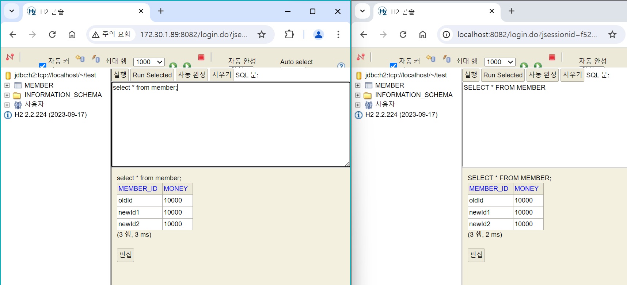Open the 최대 행 1000 dropdown in the right window

(500, 62)
